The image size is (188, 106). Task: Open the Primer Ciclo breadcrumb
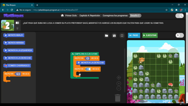[71, 16]
